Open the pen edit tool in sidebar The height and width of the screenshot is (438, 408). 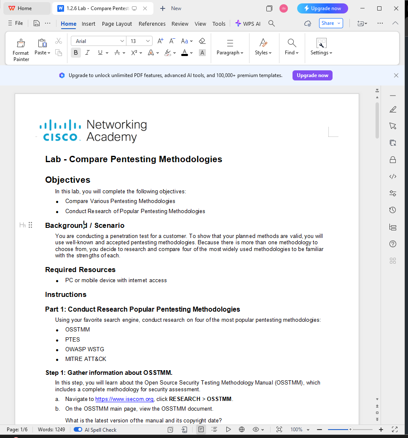click(393, 109)
